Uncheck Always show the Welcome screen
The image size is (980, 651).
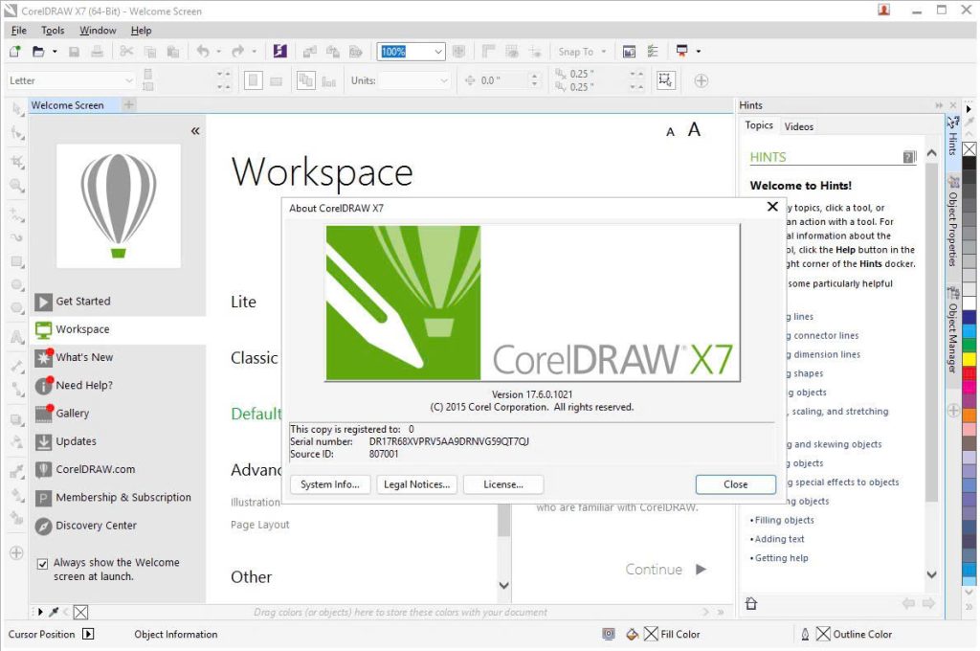[x=42, y=564]
